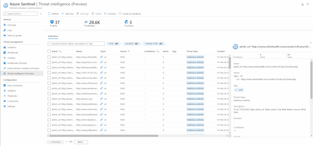Click the horizontal scrollbar of the table
This screenshot has width=313, height=146.
(x=104, y=136)
